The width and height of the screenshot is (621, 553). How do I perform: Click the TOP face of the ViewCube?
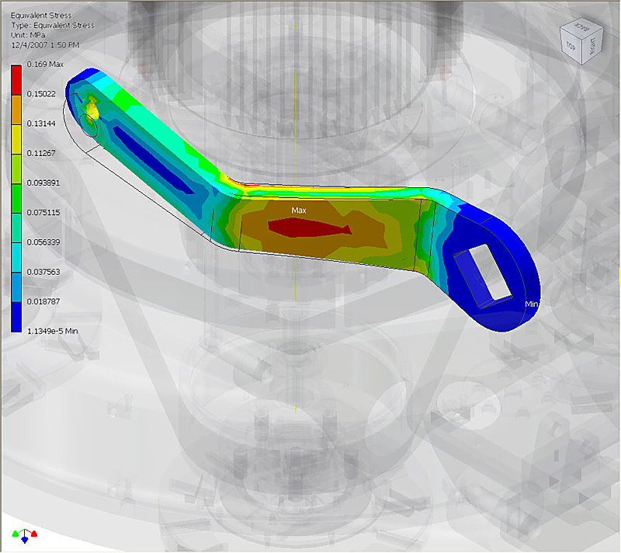coord(571,47)
